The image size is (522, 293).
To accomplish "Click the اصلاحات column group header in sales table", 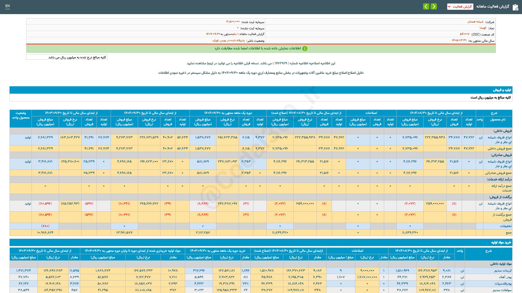I will [371, 113].
